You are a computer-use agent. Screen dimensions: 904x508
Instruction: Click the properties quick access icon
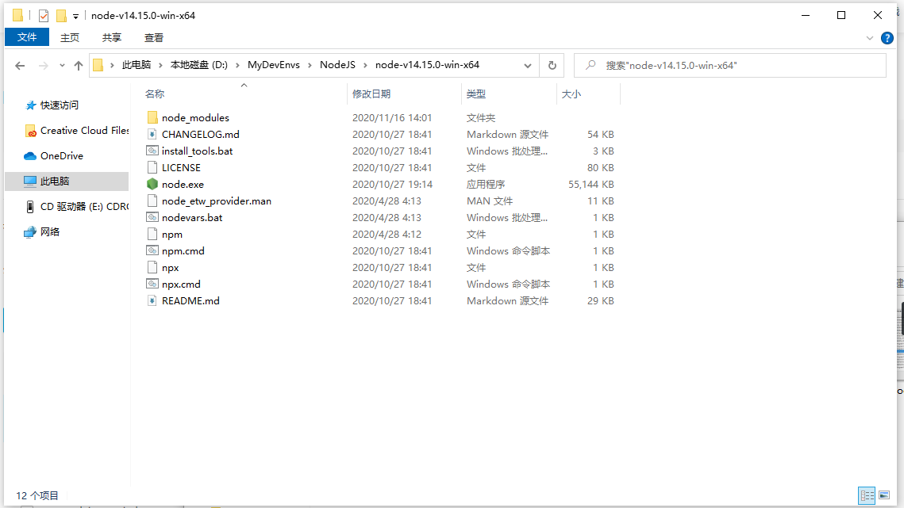coord(43,16)
